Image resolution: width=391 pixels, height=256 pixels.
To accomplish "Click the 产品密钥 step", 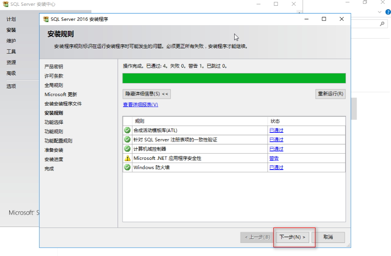I will tap(54, 67).
